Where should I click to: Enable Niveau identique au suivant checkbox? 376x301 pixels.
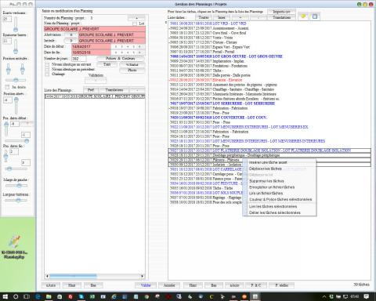(x=47, y=64)
